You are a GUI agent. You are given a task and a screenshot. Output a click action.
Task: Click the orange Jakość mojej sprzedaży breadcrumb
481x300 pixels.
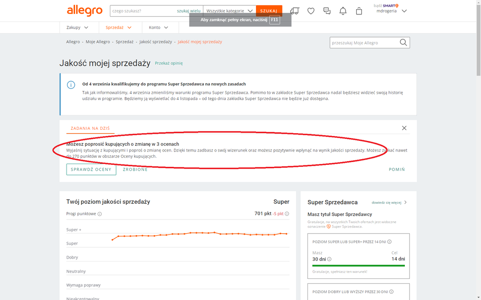click(200, 42)
